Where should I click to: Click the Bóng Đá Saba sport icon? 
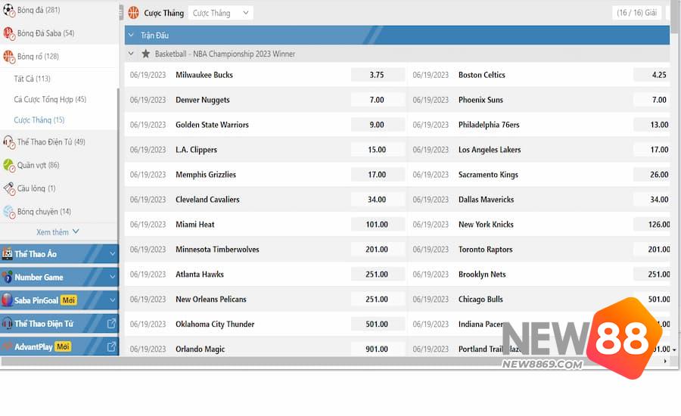(x=9, y=33)
